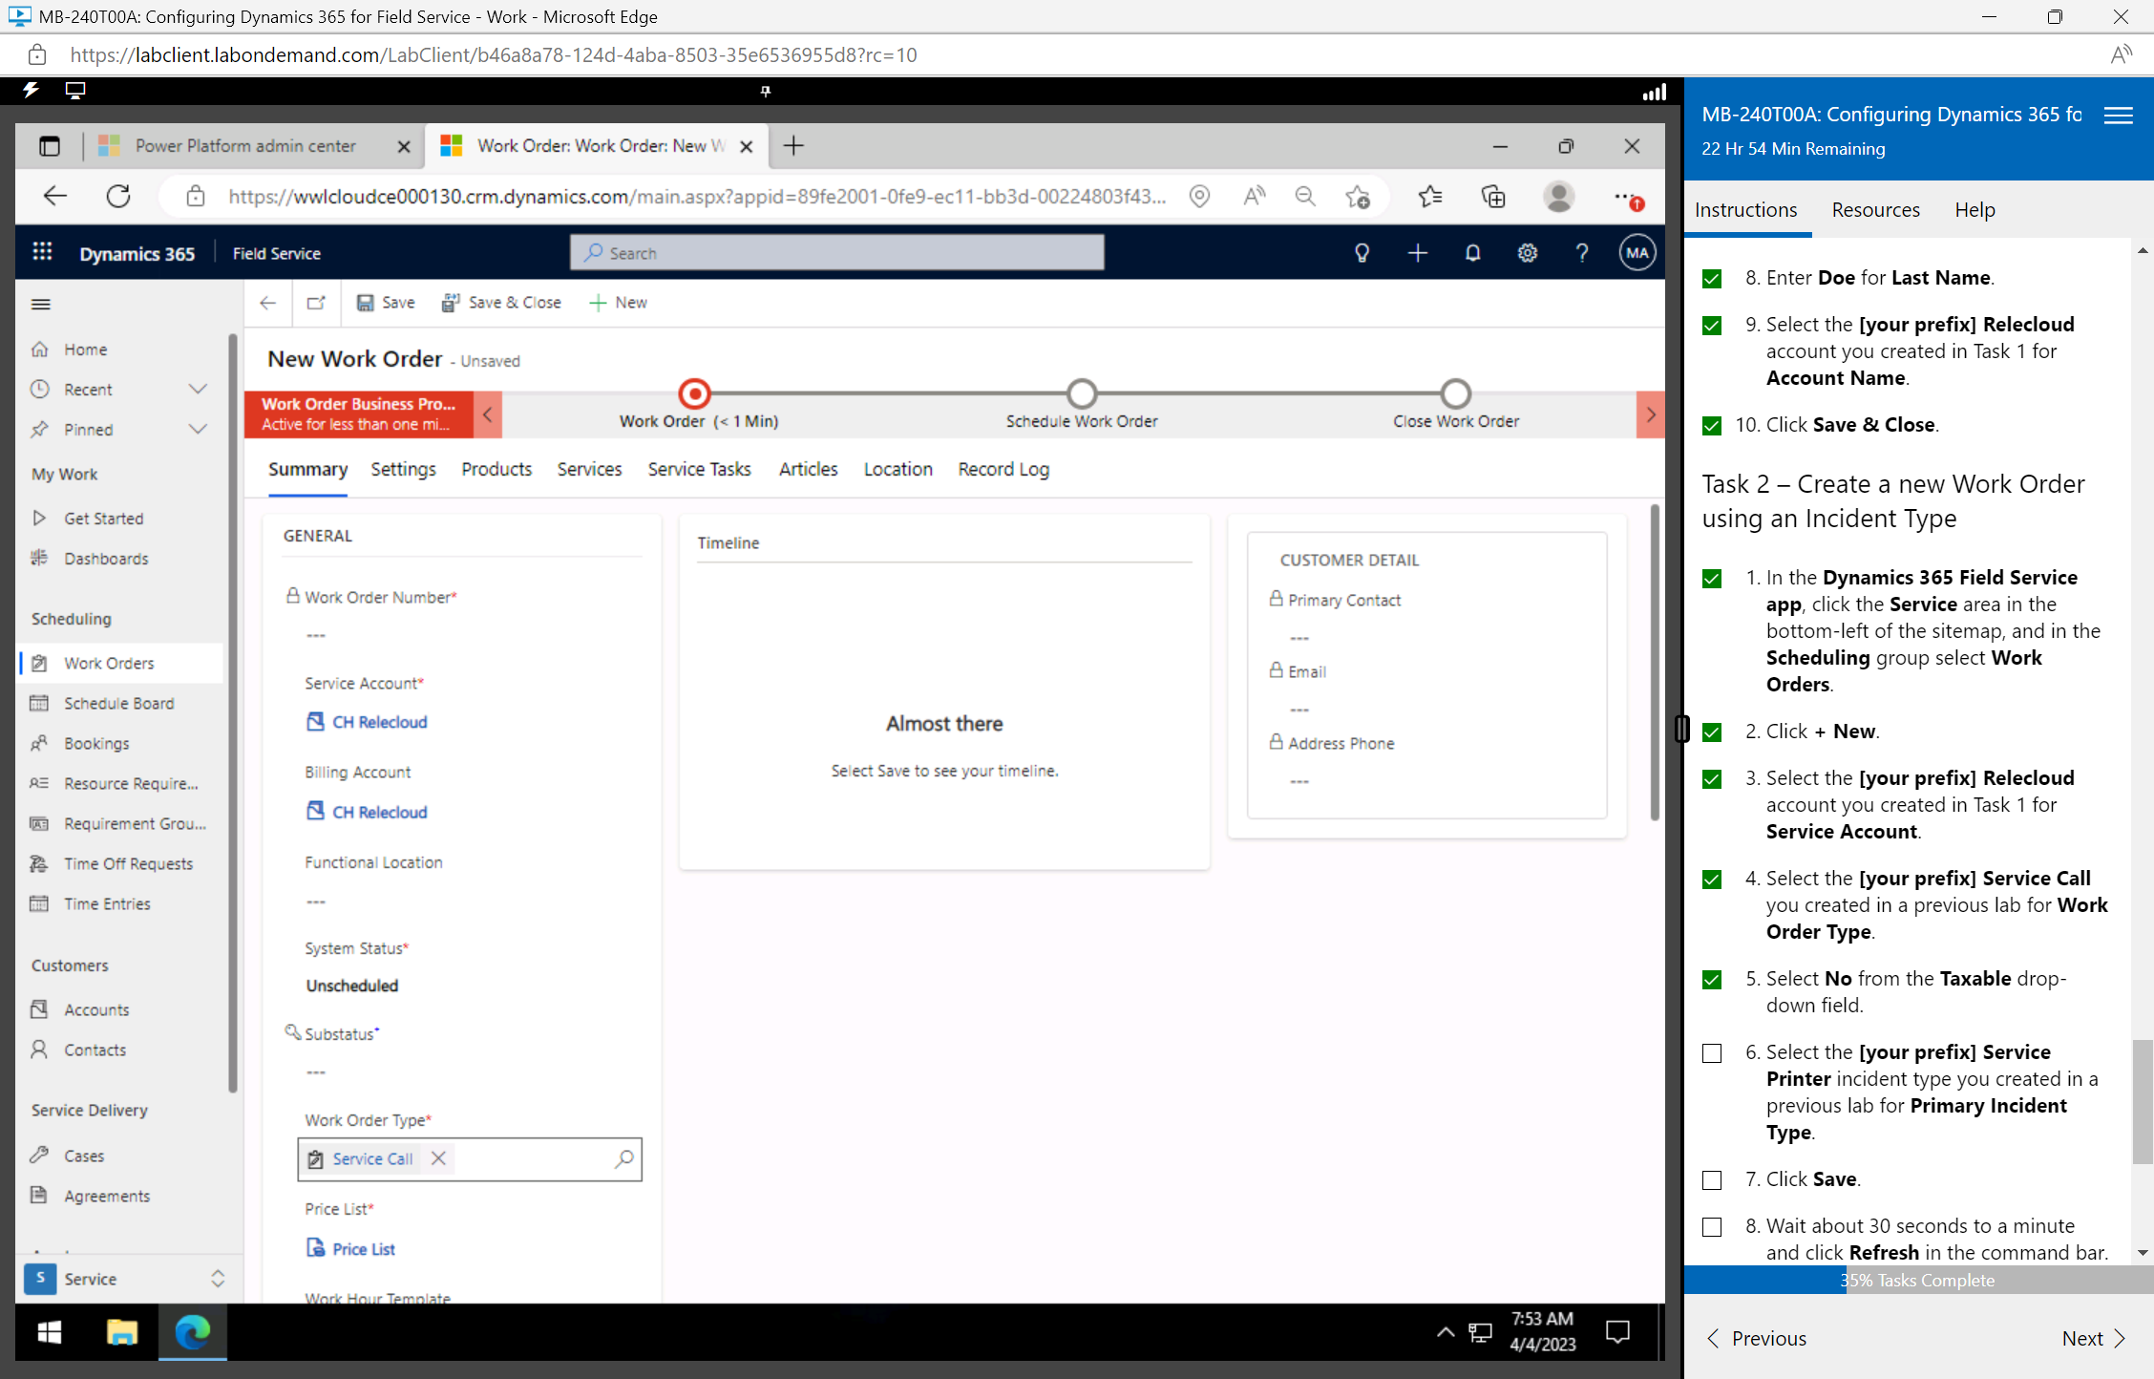Check step 6 Service Printer incident checkbox
The width and height of the screenshot is (2154, 1379).
click(1711, 1053)
